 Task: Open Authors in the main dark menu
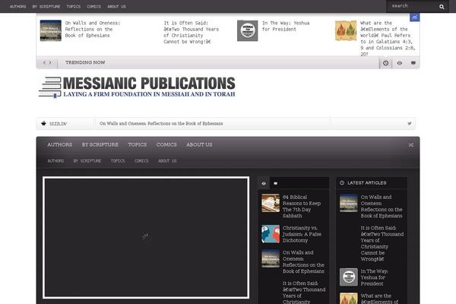[60, 144]
